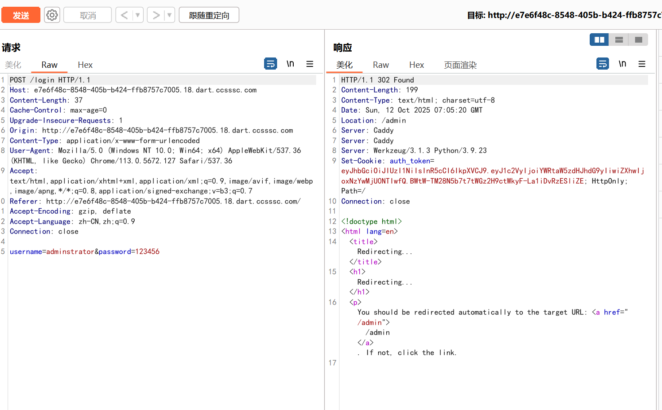This screenshot has height=410, width=662.
Task: Toggle show newlines \n in request panel
Action: [290, 64]
